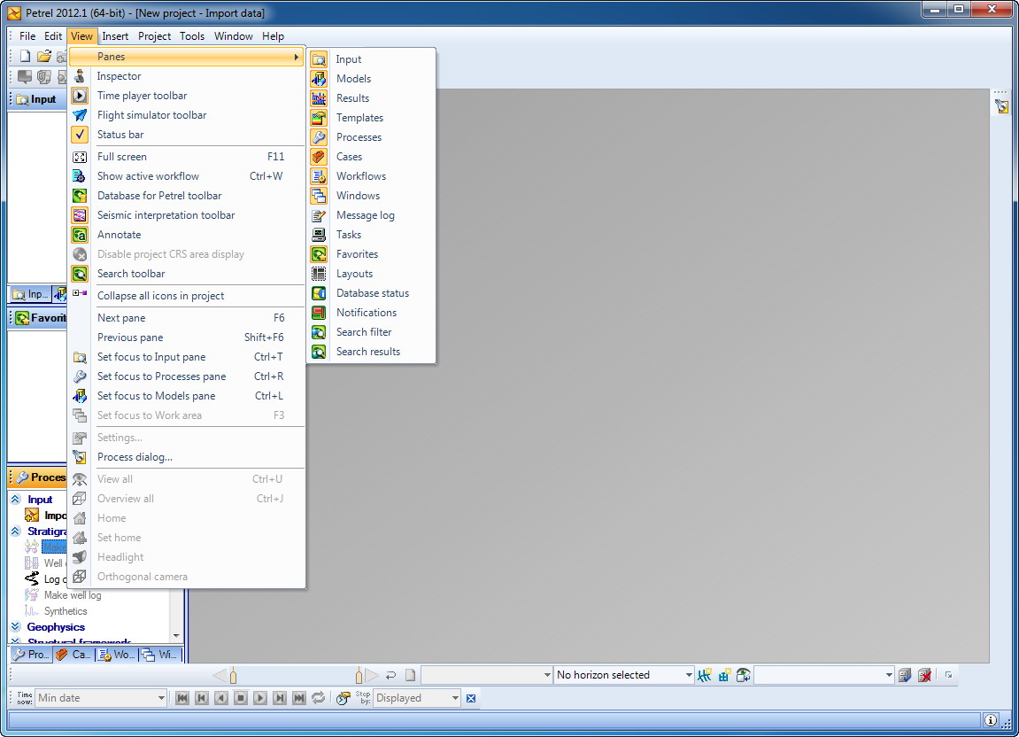The height and width of the screenshot is (737, 1019).
Task: Show the Cases pane
Action: coord(371,157)
